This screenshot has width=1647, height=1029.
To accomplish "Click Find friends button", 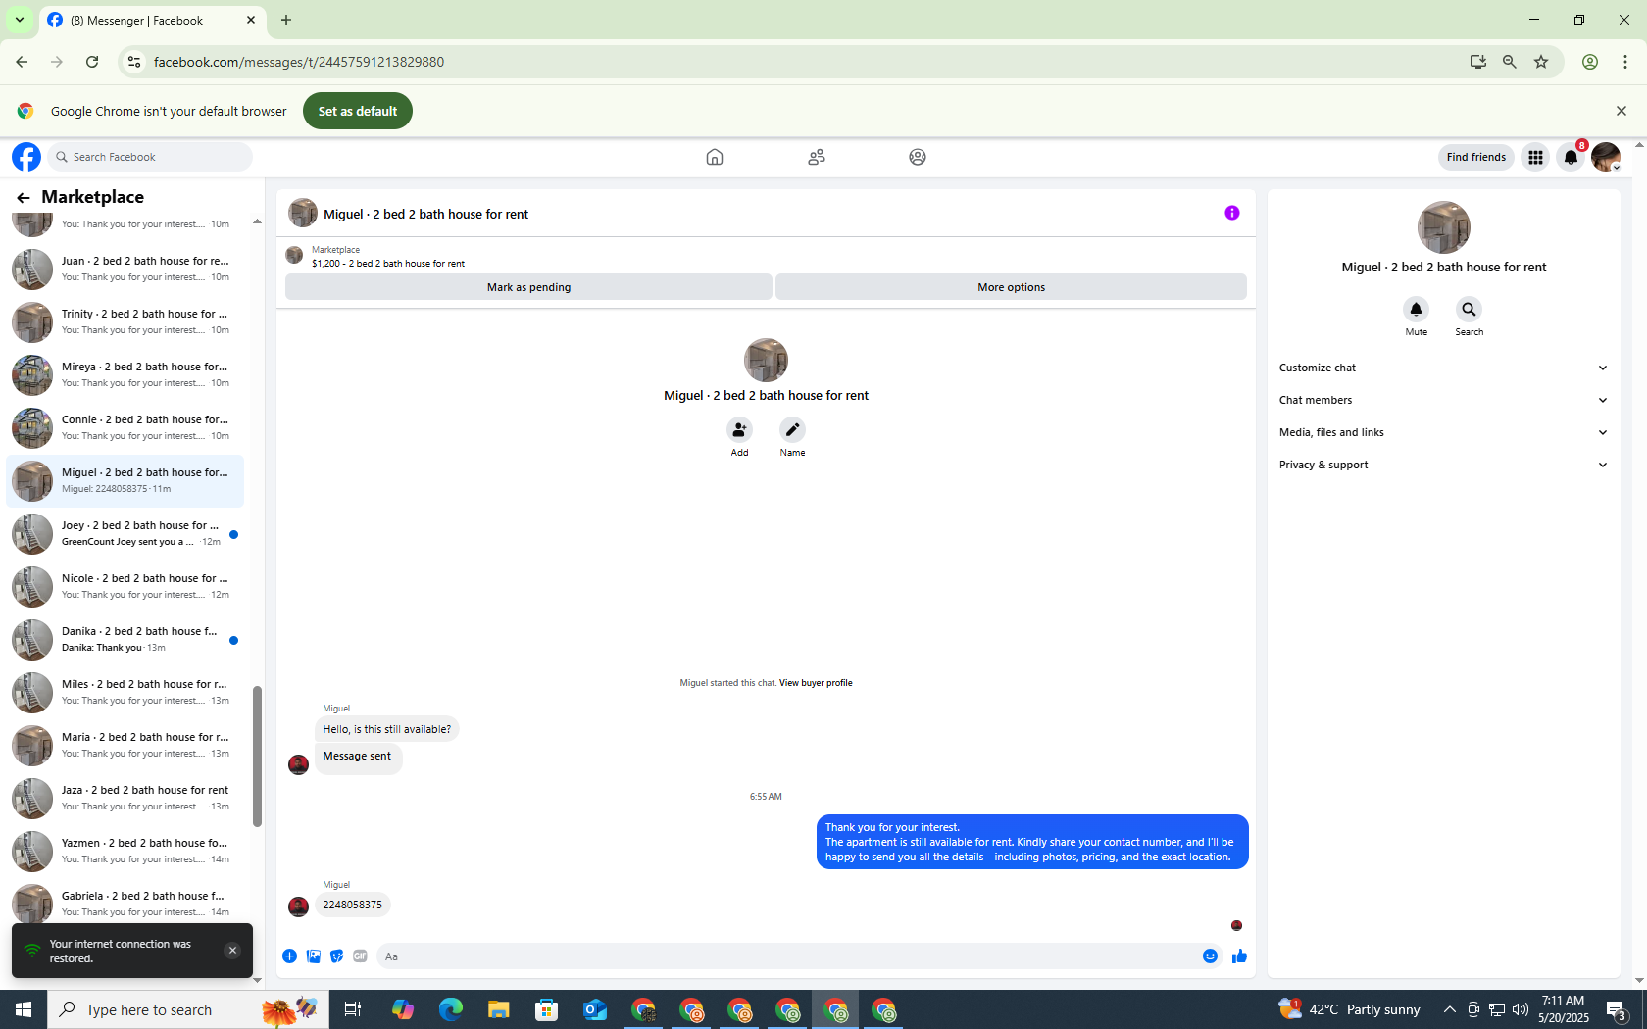I will 1475,157.
